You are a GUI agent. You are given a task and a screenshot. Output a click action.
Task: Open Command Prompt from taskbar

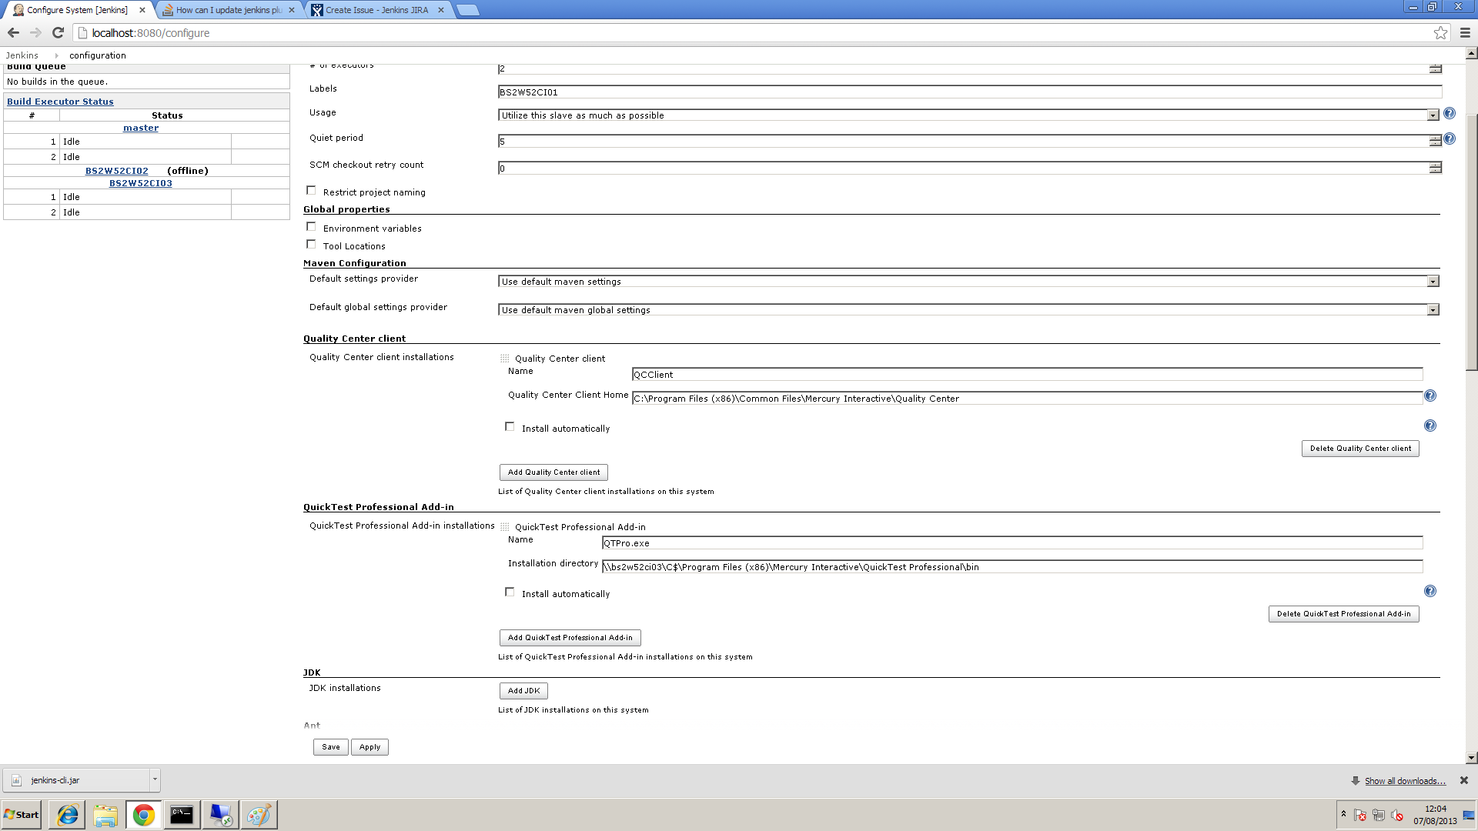click(x=182, y=815)
